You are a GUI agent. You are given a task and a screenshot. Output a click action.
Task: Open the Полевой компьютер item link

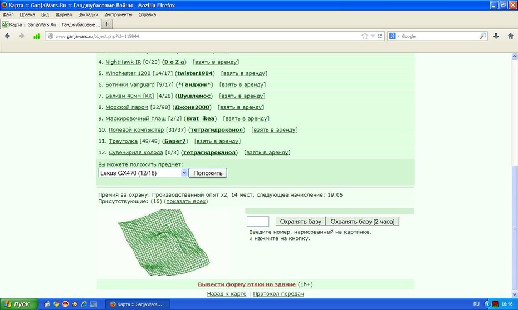(x=136, y=130)
